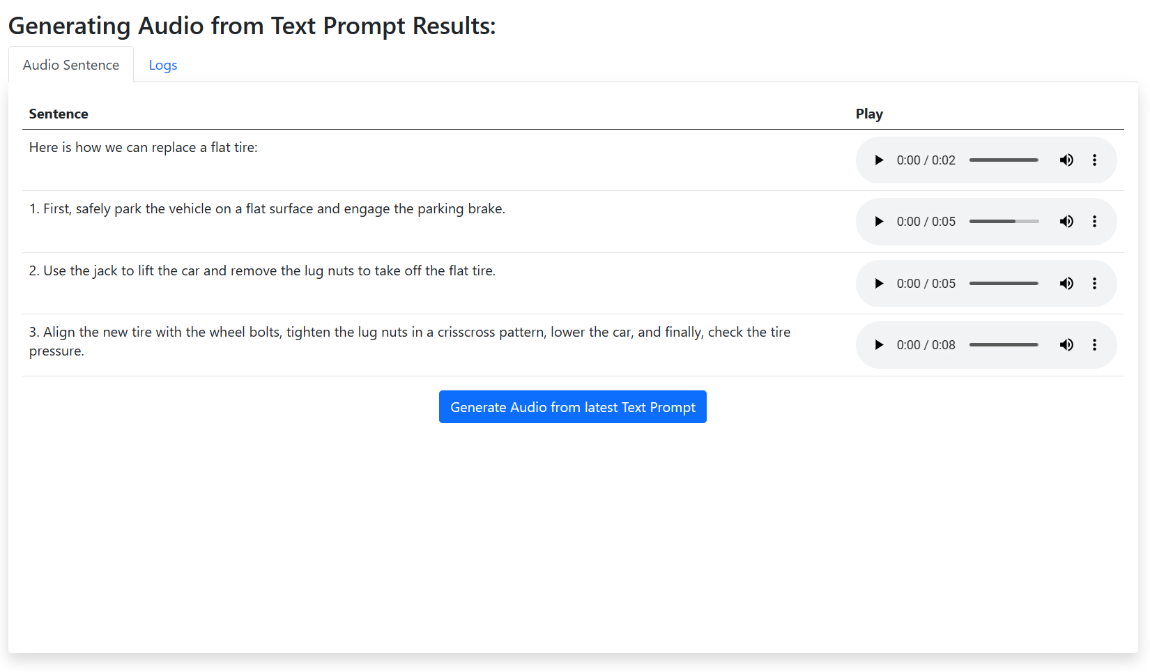Click the sentence starting '2. Use the jack'
Image resolution: width=1150 pixels, height=672 pixels.
262,271
